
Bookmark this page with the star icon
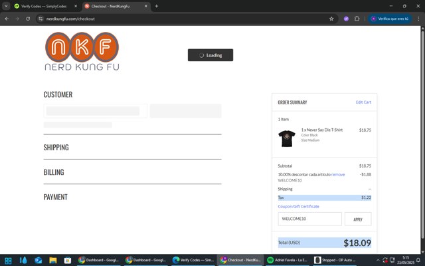[x=331, y=19]
